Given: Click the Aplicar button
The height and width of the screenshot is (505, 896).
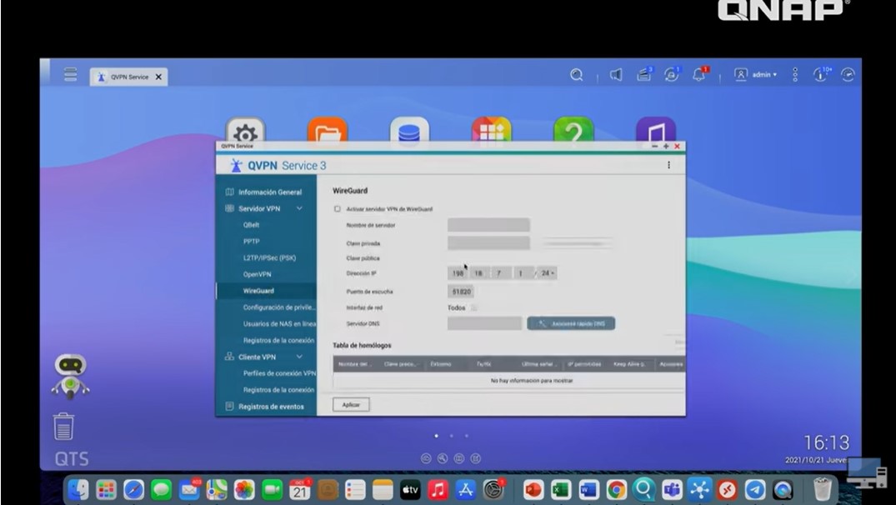Looking at the screenshot, I should [351, 404].
